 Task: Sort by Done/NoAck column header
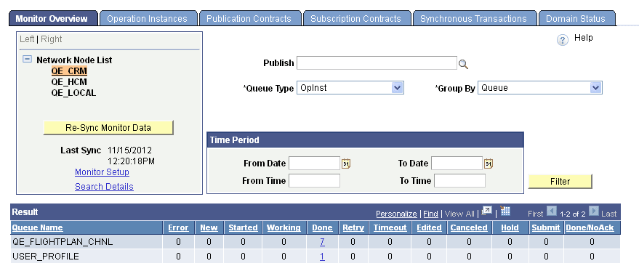coord(590,227)
